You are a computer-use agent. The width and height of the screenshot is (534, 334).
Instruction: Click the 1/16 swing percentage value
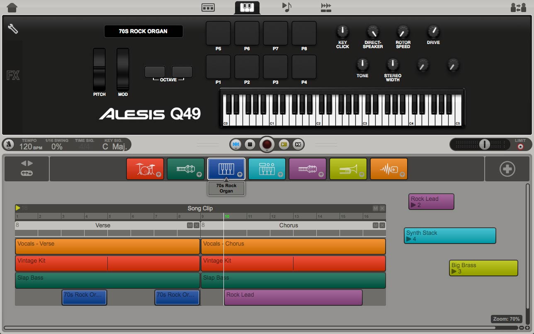click(x=57, y=146)
